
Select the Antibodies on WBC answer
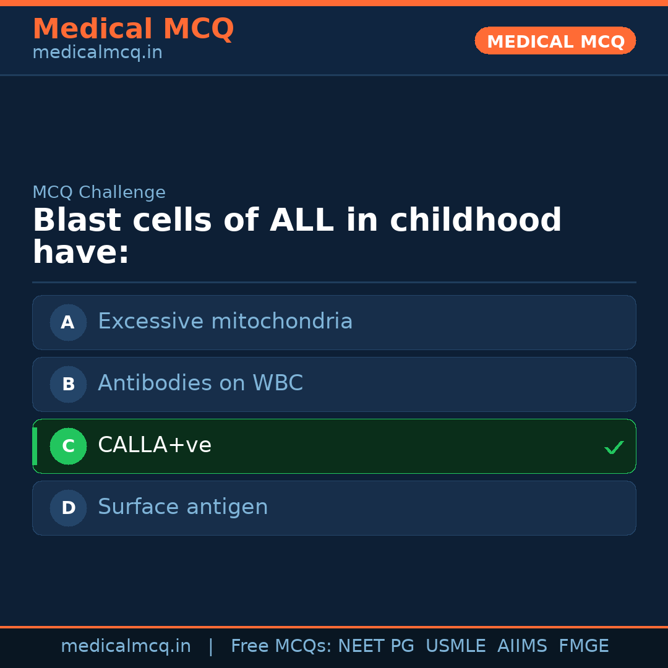[334, 384]
